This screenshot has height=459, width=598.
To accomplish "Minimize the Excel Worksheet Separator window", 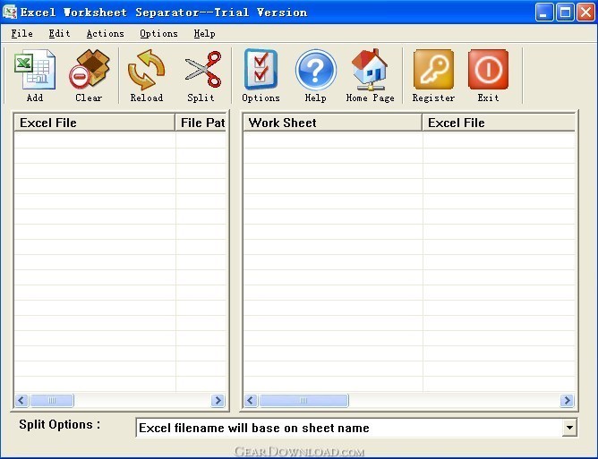I will point(544,13).
